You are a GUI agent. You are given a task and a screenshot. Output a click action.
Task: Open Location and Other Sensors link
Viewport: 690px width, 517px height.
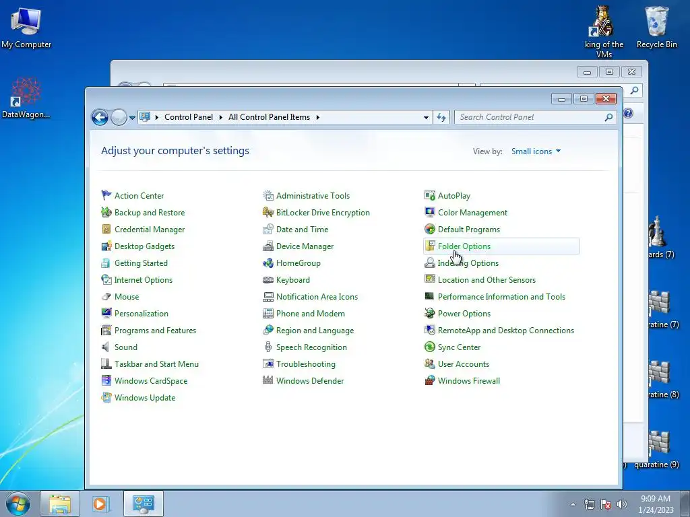(487, 280)
